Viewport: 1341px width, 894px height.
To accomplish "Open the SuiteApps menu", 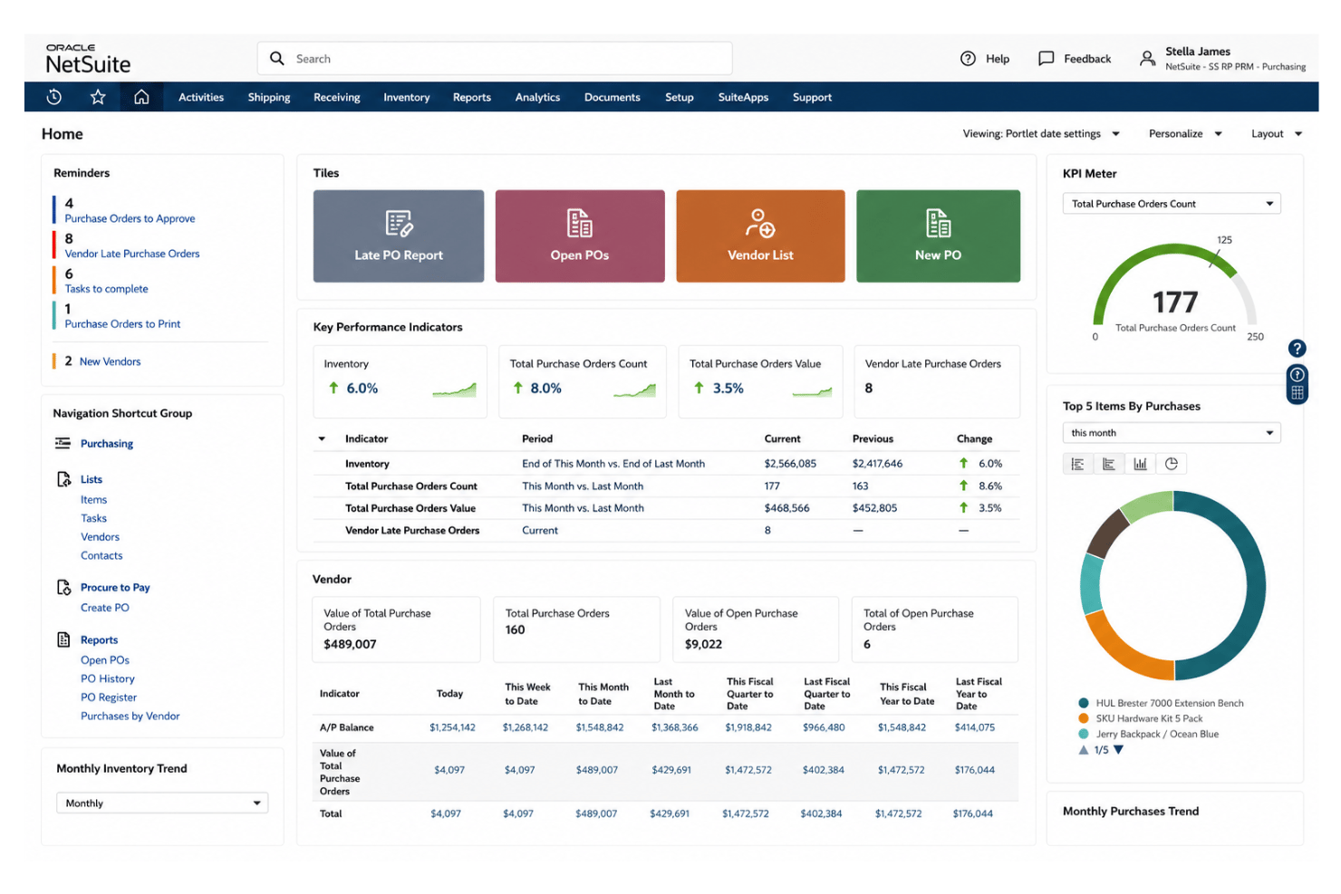I will point(743,97).
